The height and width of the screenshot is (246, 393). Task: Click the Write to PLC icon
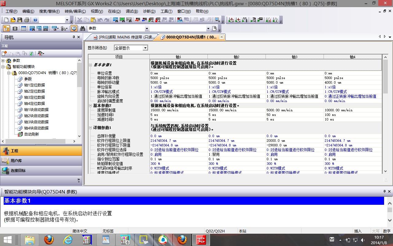coord(137,20)
